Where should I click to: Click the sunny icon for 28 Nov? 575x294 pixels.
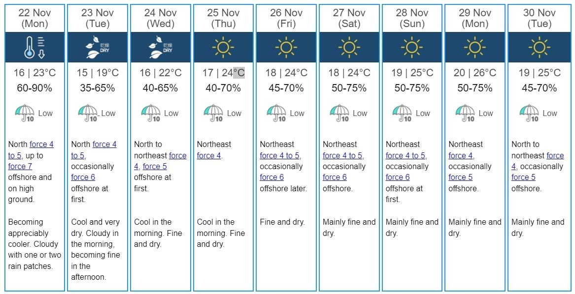(x=411, y=47)
